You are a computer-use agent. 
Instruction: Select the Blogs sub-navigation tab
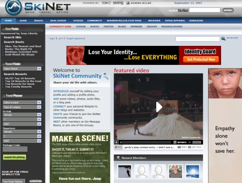[122, 26]
